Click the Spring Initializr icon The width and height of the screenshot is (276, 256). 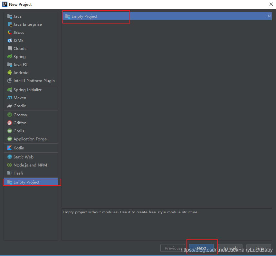(10, 90)
